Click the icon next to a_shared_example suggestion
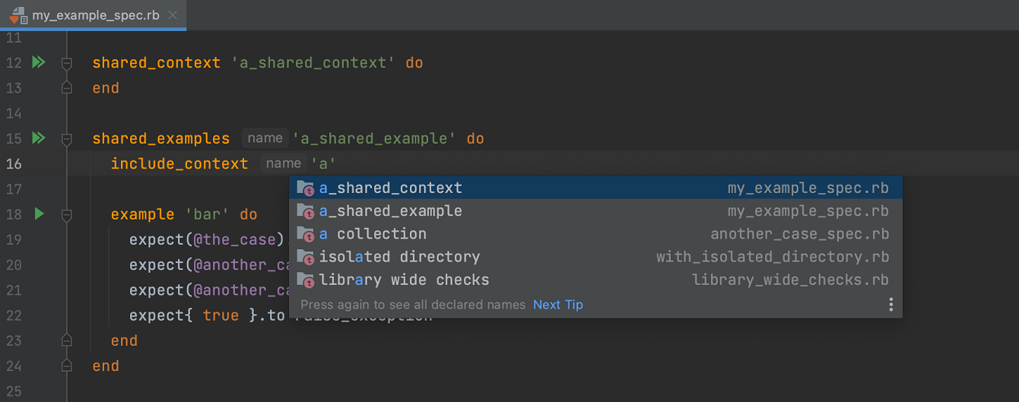Viewport: 1019px width, 402px height. (305, 211)
